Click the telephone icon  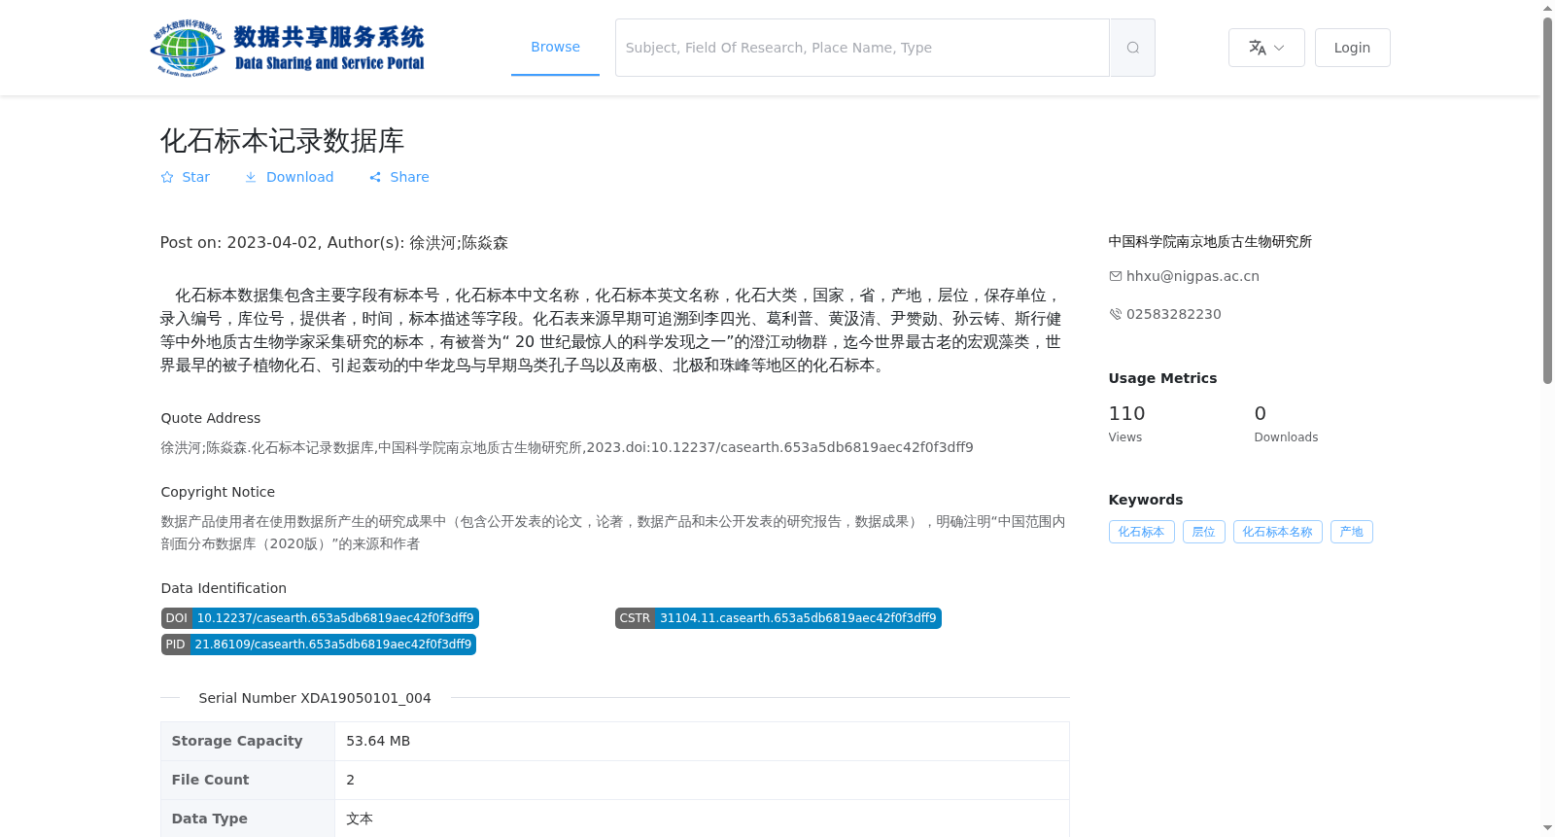(x=1116, y=314)
